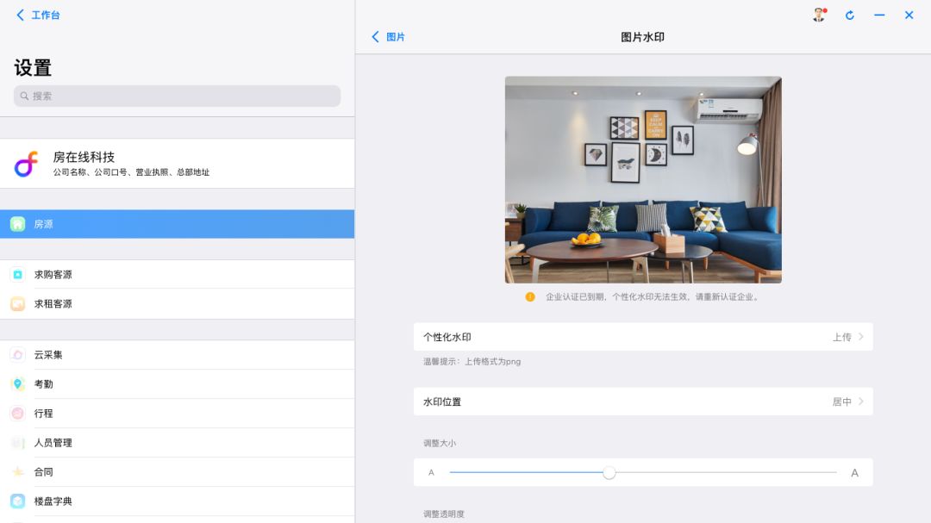Click the 人员管理 icon
This screenshot has height=523, width=931.
18,442
